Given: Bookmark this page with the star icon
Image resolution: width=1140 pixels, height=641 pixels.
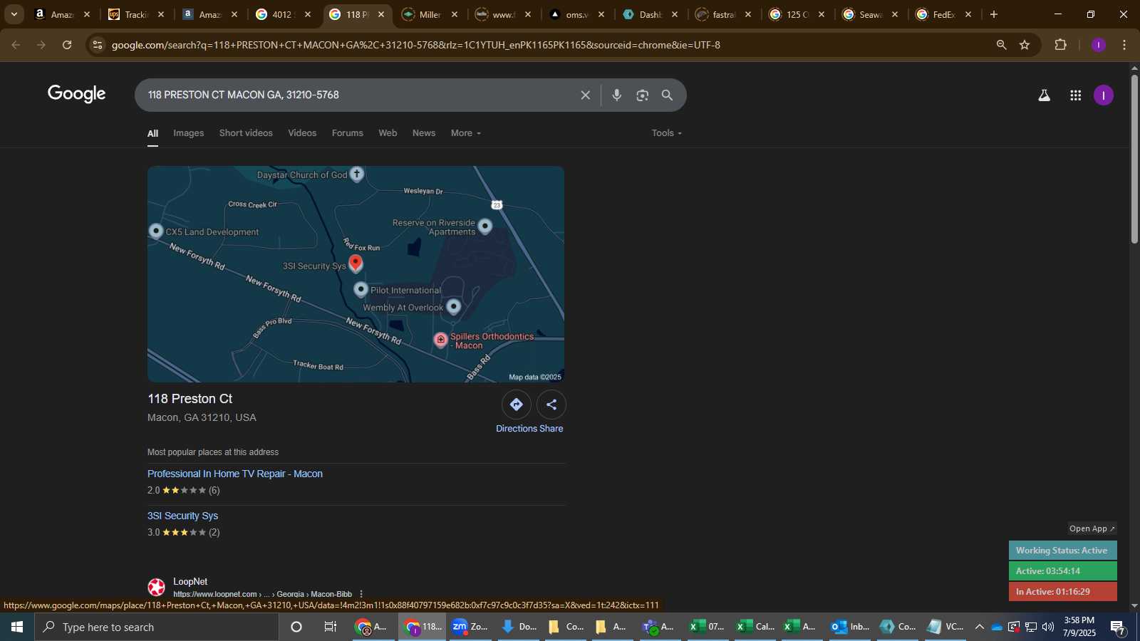Looking at the screenshot, I should click(x=1025, y=45).
